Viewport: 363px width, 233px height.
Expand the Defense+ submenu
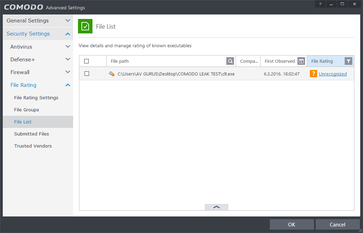(x=68, y=59)
